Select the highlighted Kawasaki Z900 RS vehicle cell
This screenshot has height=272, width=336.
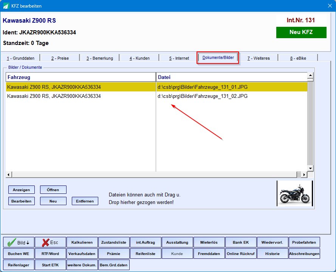(81, 87)
